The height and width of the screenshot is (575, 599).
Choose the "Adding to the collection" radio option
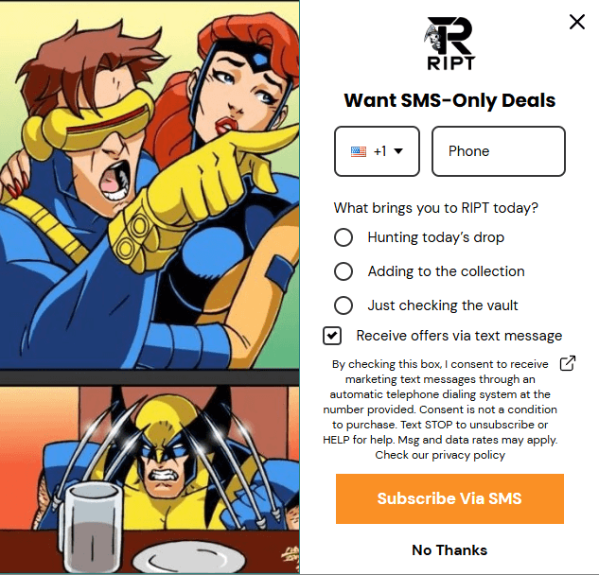tap(344, 271)
